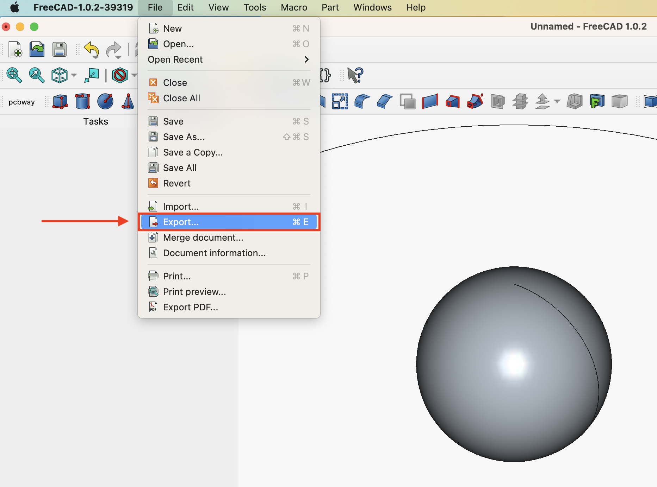Switch to isometric view with the cube icon
The image size is (657, 487).
tap(60, 75)
